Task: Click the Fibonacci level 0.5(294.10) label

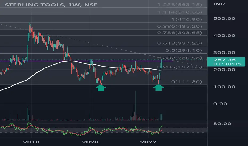Action: tap(184, 50)
